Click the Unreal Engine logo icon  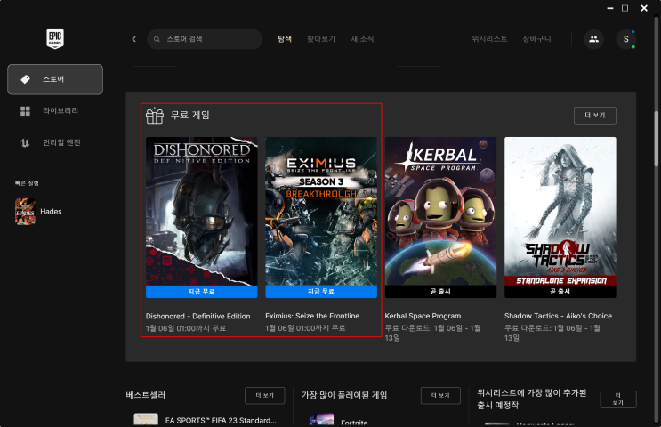[25, 143]
